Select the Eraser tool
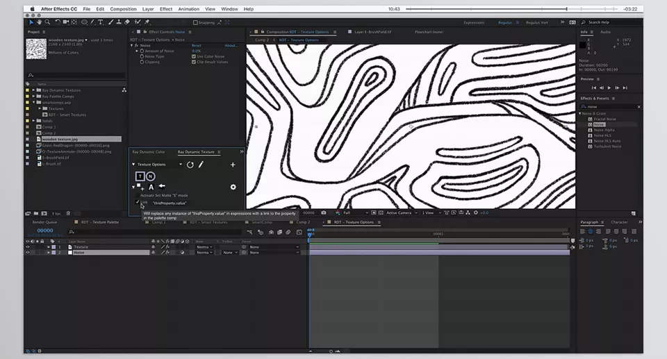 point(127,22)
